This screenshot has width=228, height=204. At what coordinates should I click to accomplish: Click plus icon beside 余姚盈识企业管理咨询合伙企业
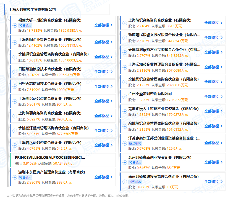125,82
